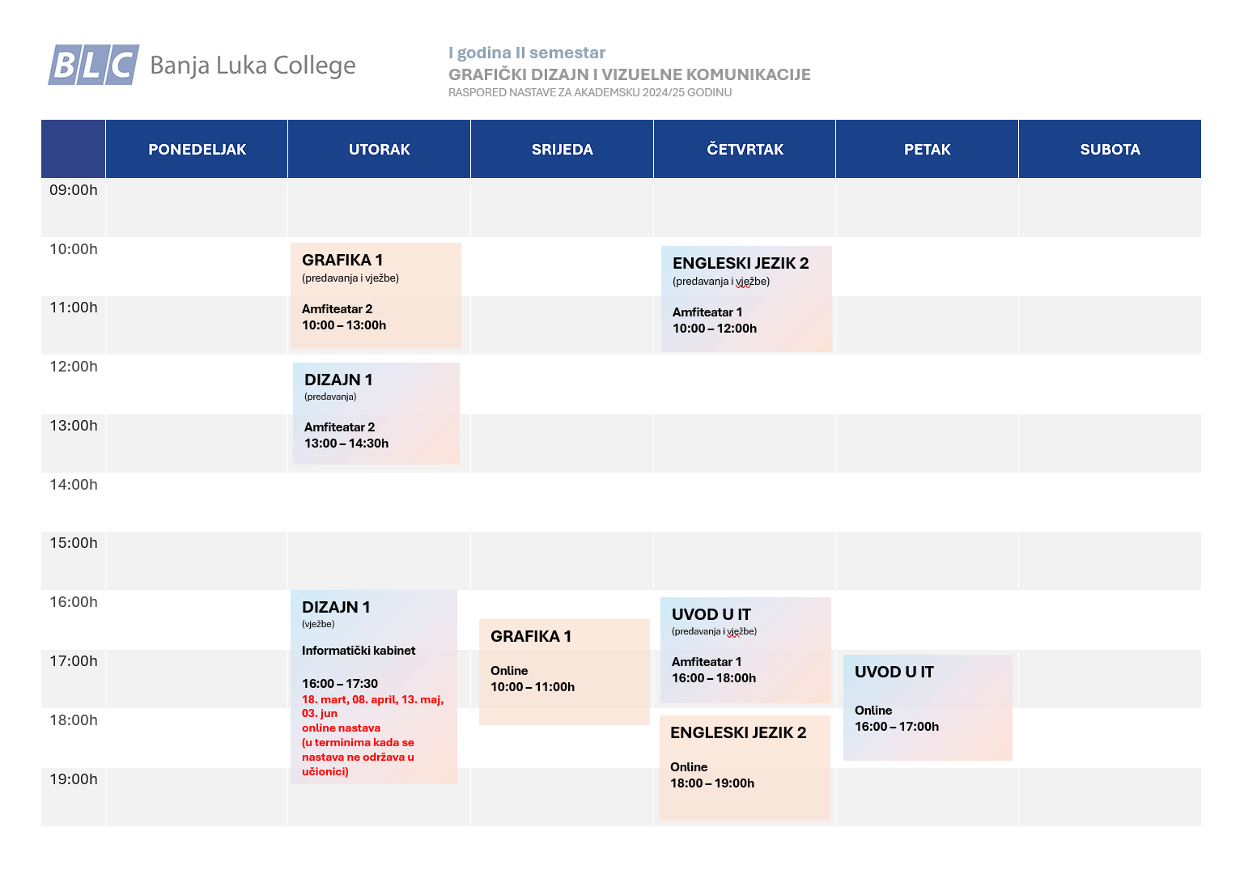The image size is (1244, 870).
Task: Click the GRAFIČKI DIZAJN I VIZUELNE KOMUNIKACIJE heading
Action: click(x=630, y=74)
